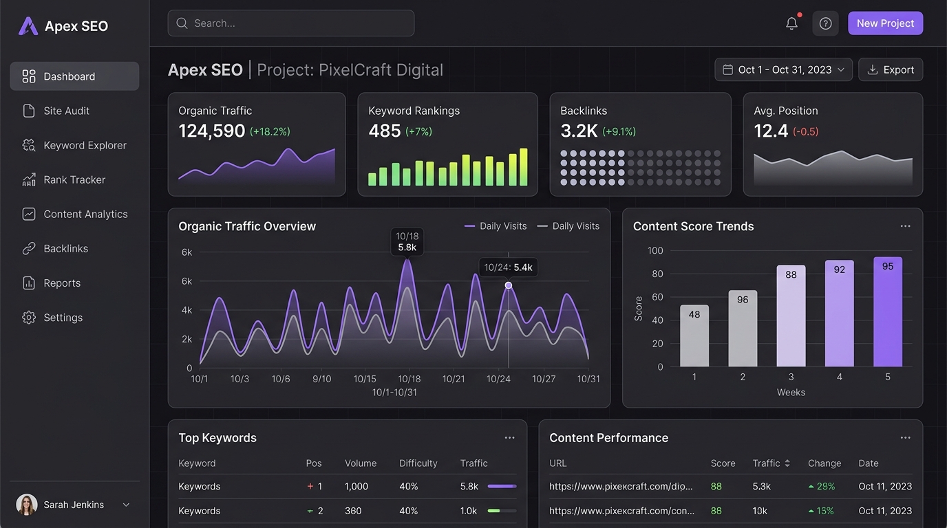Click the Score column header
Screen dimensions: 947x528
pyautogui.click(x=723, y=463)
